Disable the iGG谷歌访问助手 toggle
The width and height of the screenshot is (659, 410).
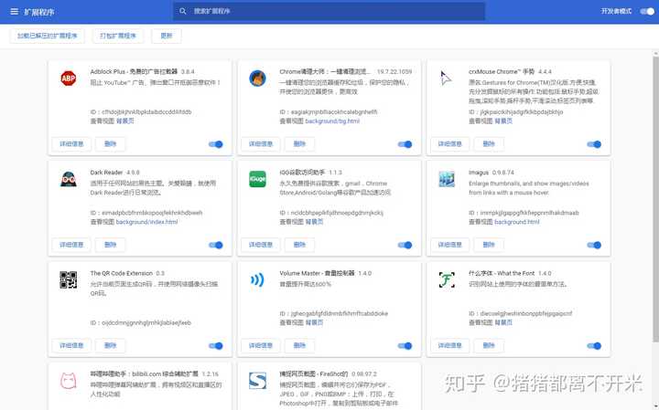(x=405, y=245)
